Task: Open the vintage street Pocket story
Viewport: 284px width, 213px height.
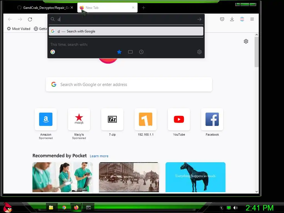Action: [x=129, y=177]
